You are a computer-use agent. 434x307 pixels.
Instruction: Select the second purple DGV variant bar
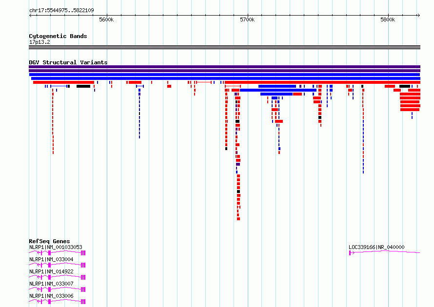click(224, 71)
